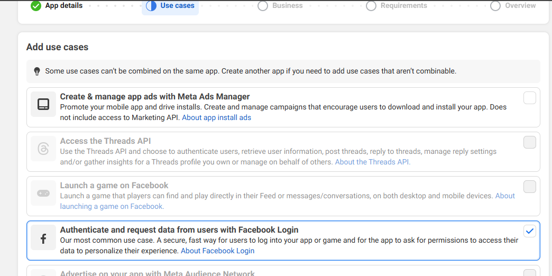Click the Facebook Login 'f' icon
Image resolution: width=552 pixels, height=276 pixels.
click(x=43, y=238)
